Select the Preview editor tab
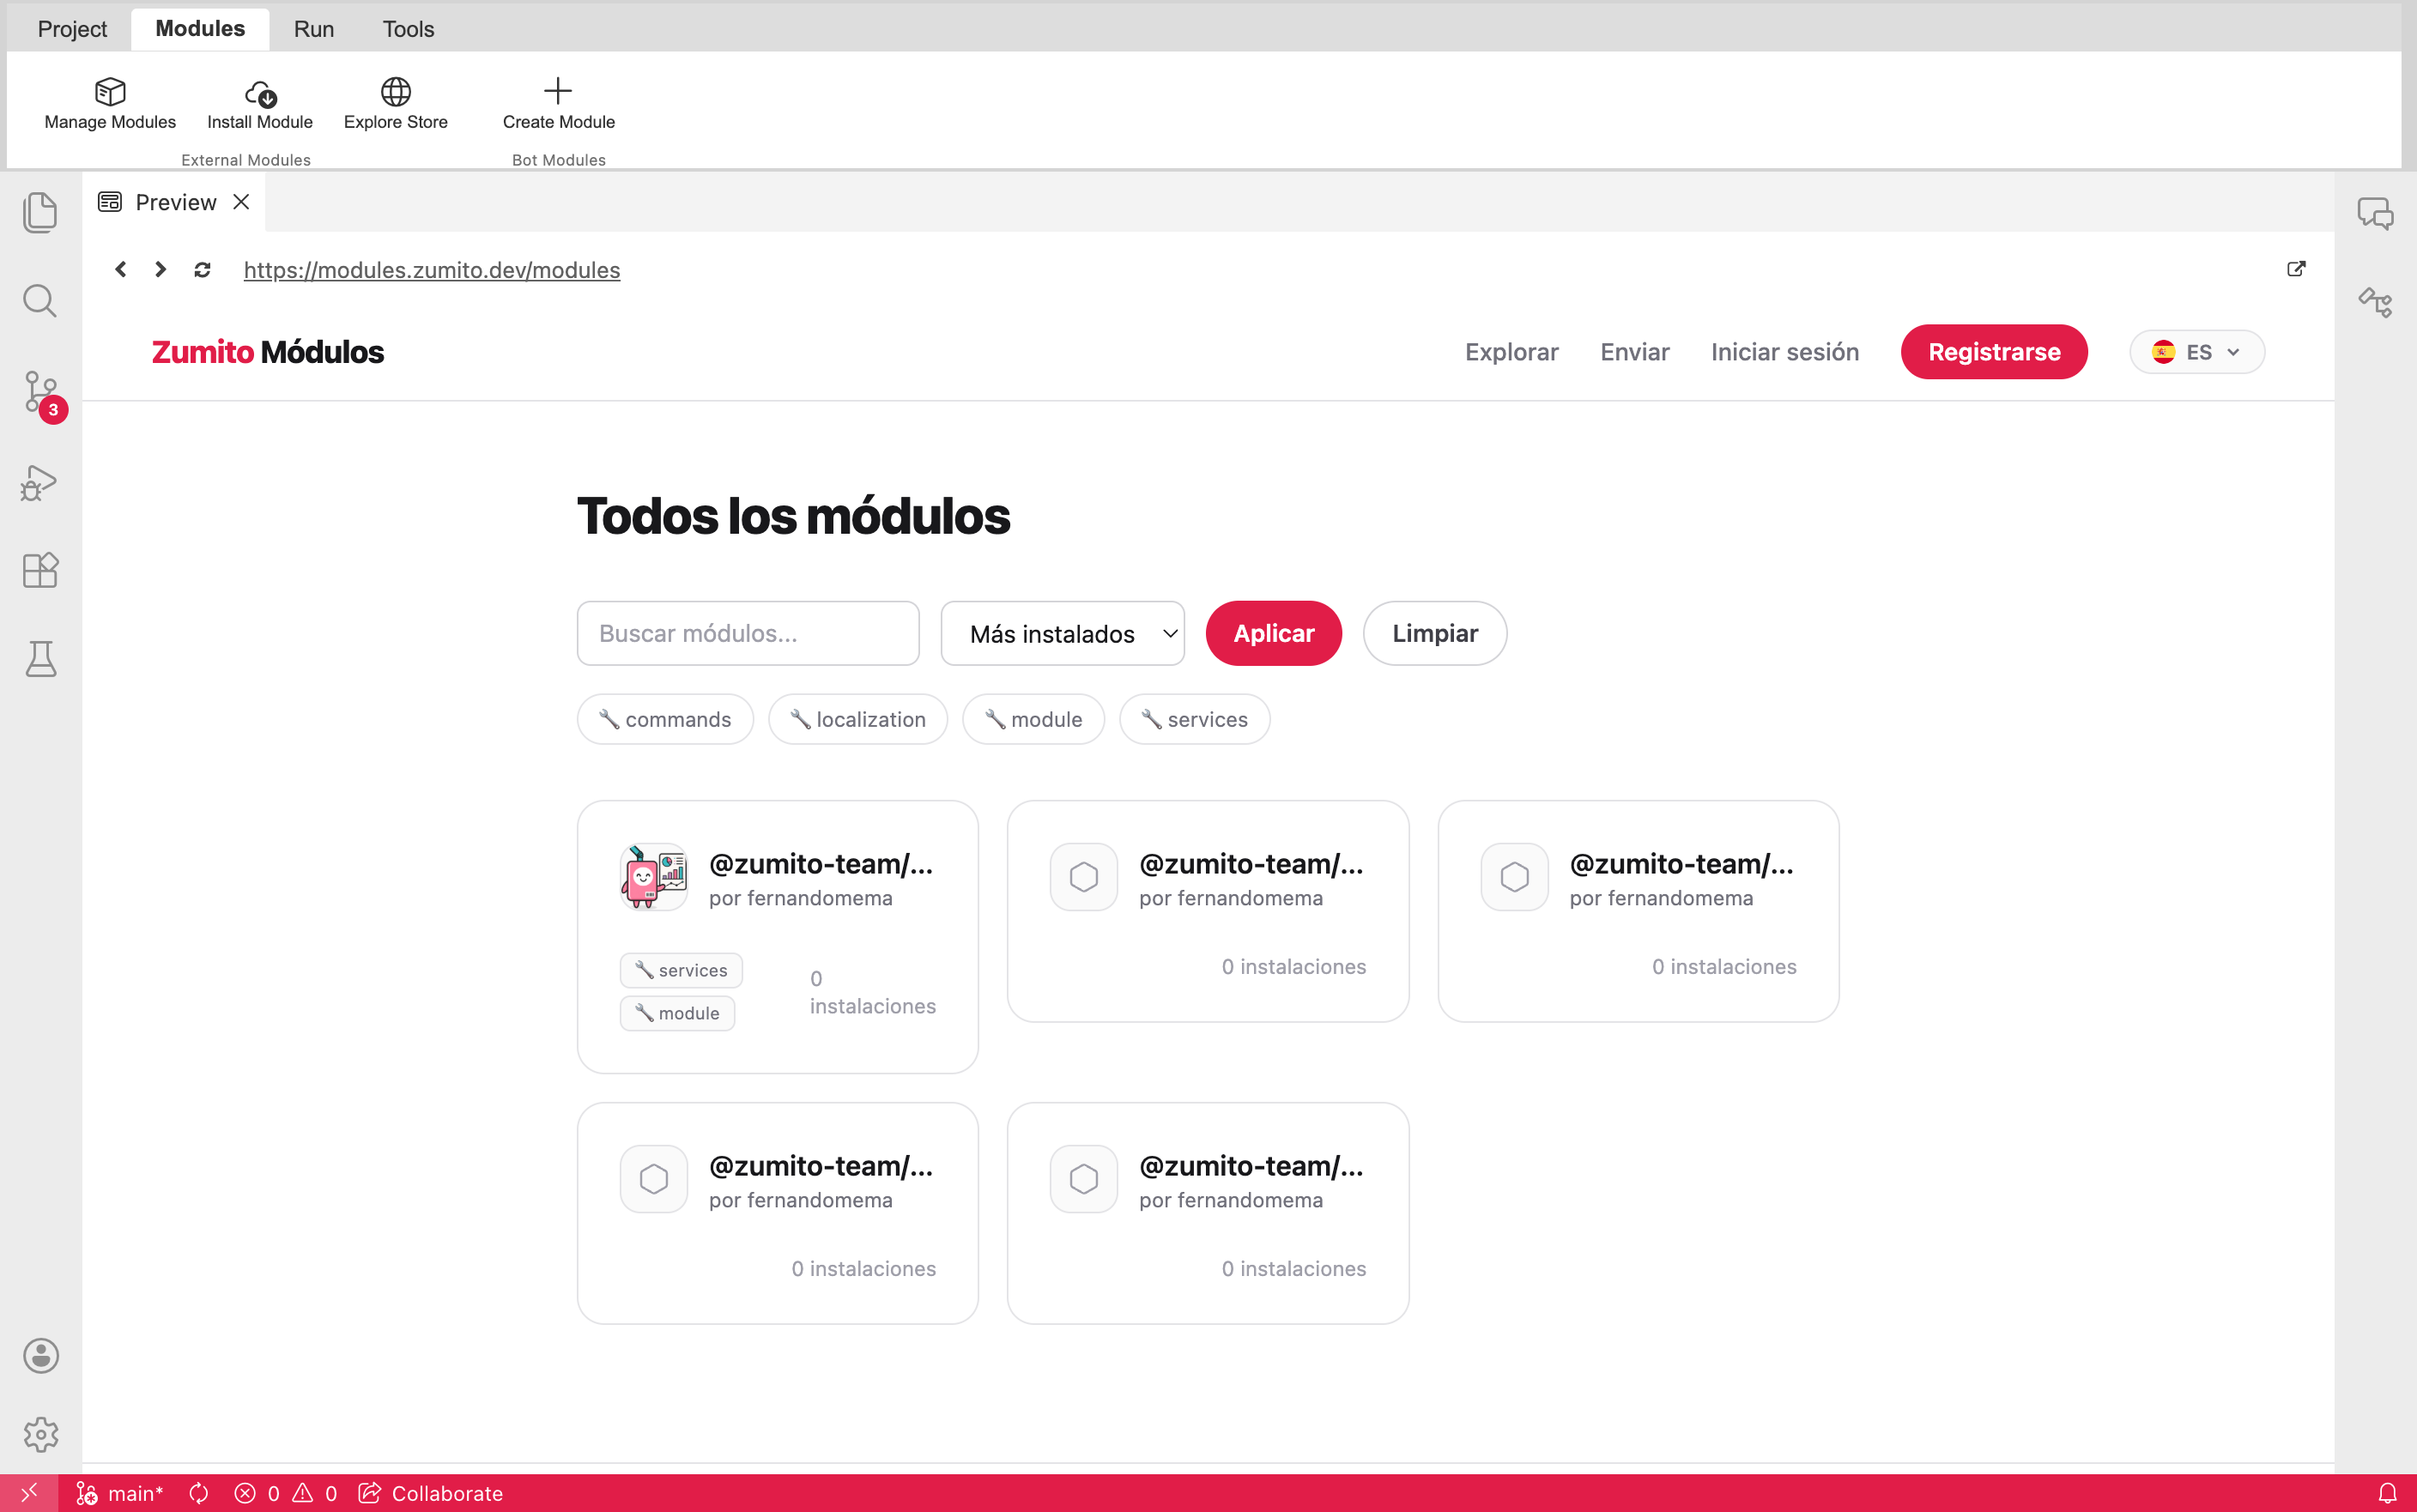Screen dimensions: 2417x1512 174,202
